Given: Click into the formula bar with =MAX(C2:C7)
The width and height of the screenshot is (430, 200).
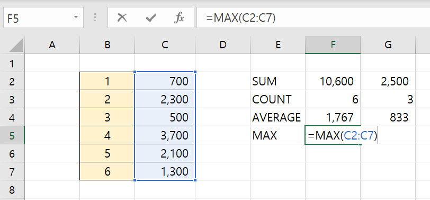Looking at the screenshot, I should click(313, 18).
